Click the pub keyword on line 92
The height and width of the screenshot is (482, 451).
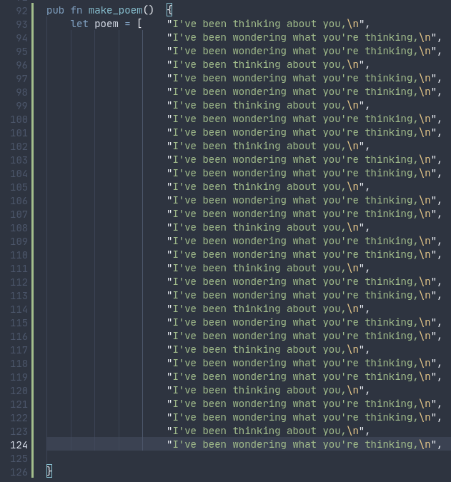[x=55, y=10]
